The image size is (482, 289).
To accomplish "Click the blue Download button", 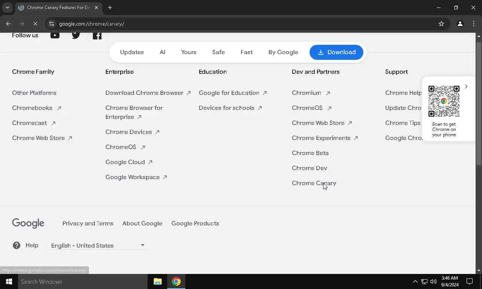I will [336, 52].
